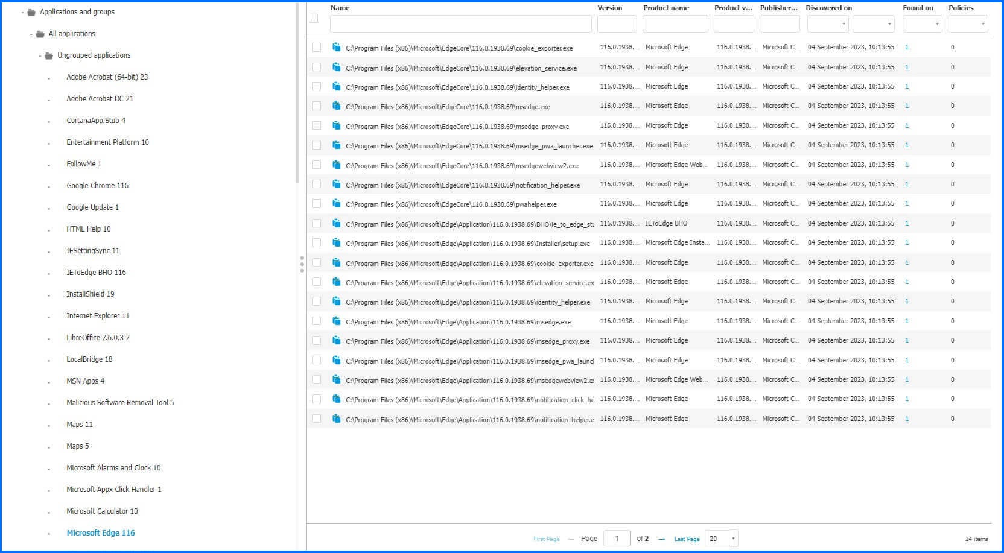This screenshot has height=553, width=1004.
Task: Select CortanaApp.Stub 4 in the tree
Action: pos(96,121)
